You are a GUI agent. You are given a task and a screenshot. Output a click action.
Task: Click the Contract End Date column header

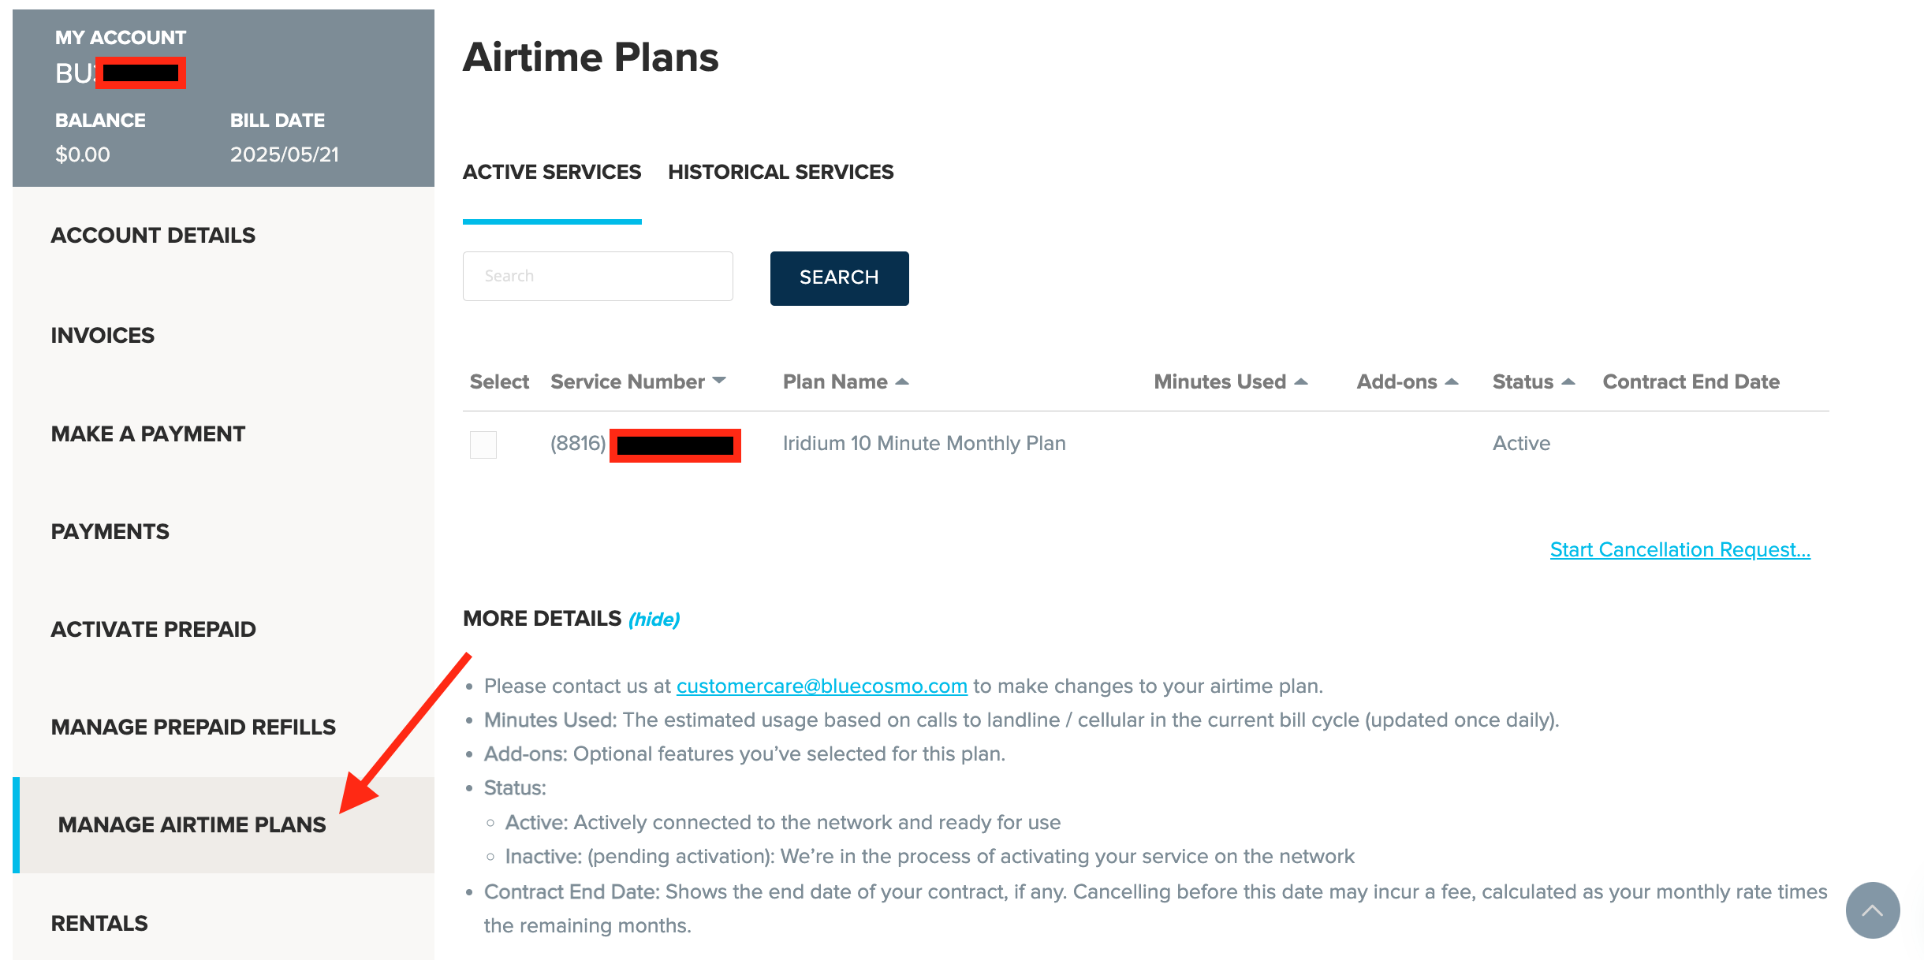pos(1691,381)
